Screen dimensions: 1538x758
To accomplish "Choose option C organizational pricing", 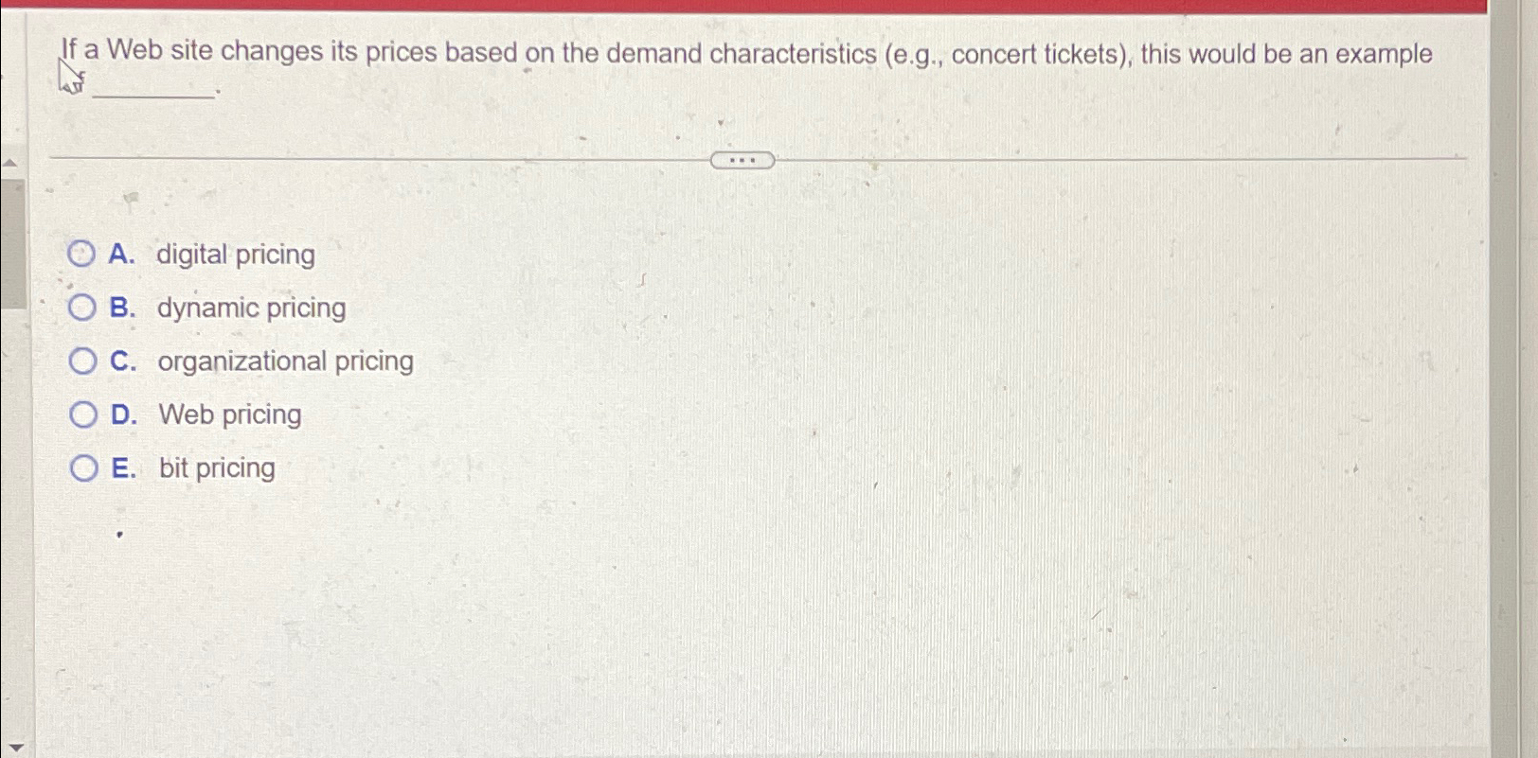I will (x=83, y=360).
